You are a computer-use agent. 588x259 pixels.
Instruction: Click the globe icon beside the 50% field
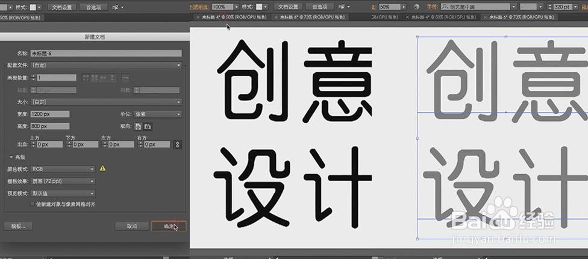point(416,7)
